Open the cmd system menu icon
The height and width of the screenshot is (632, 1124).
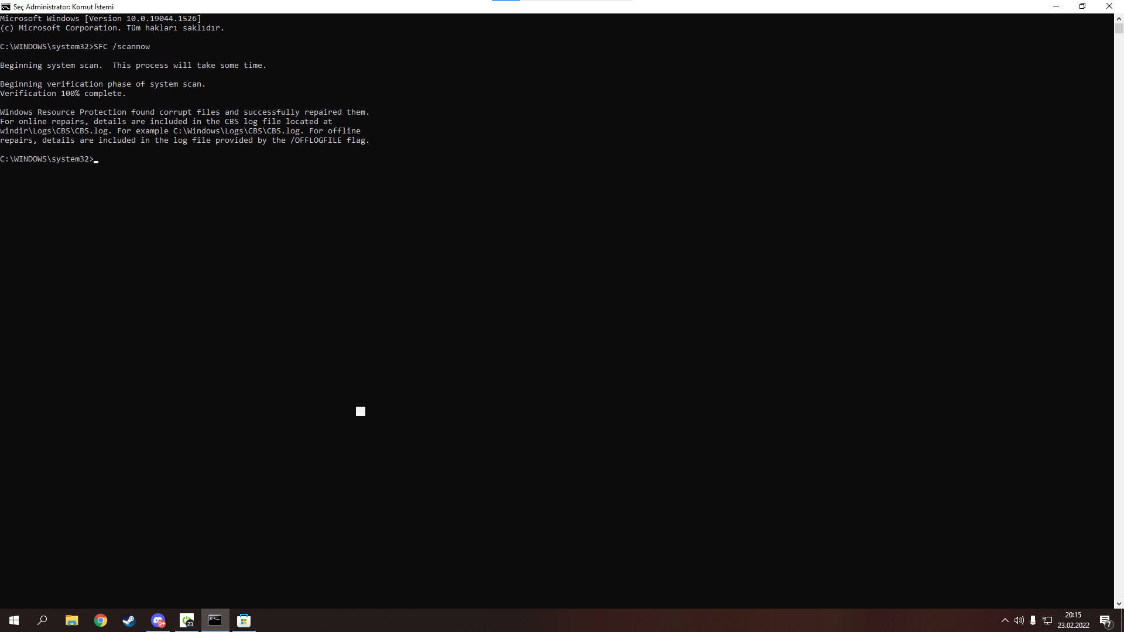(6, 6)
